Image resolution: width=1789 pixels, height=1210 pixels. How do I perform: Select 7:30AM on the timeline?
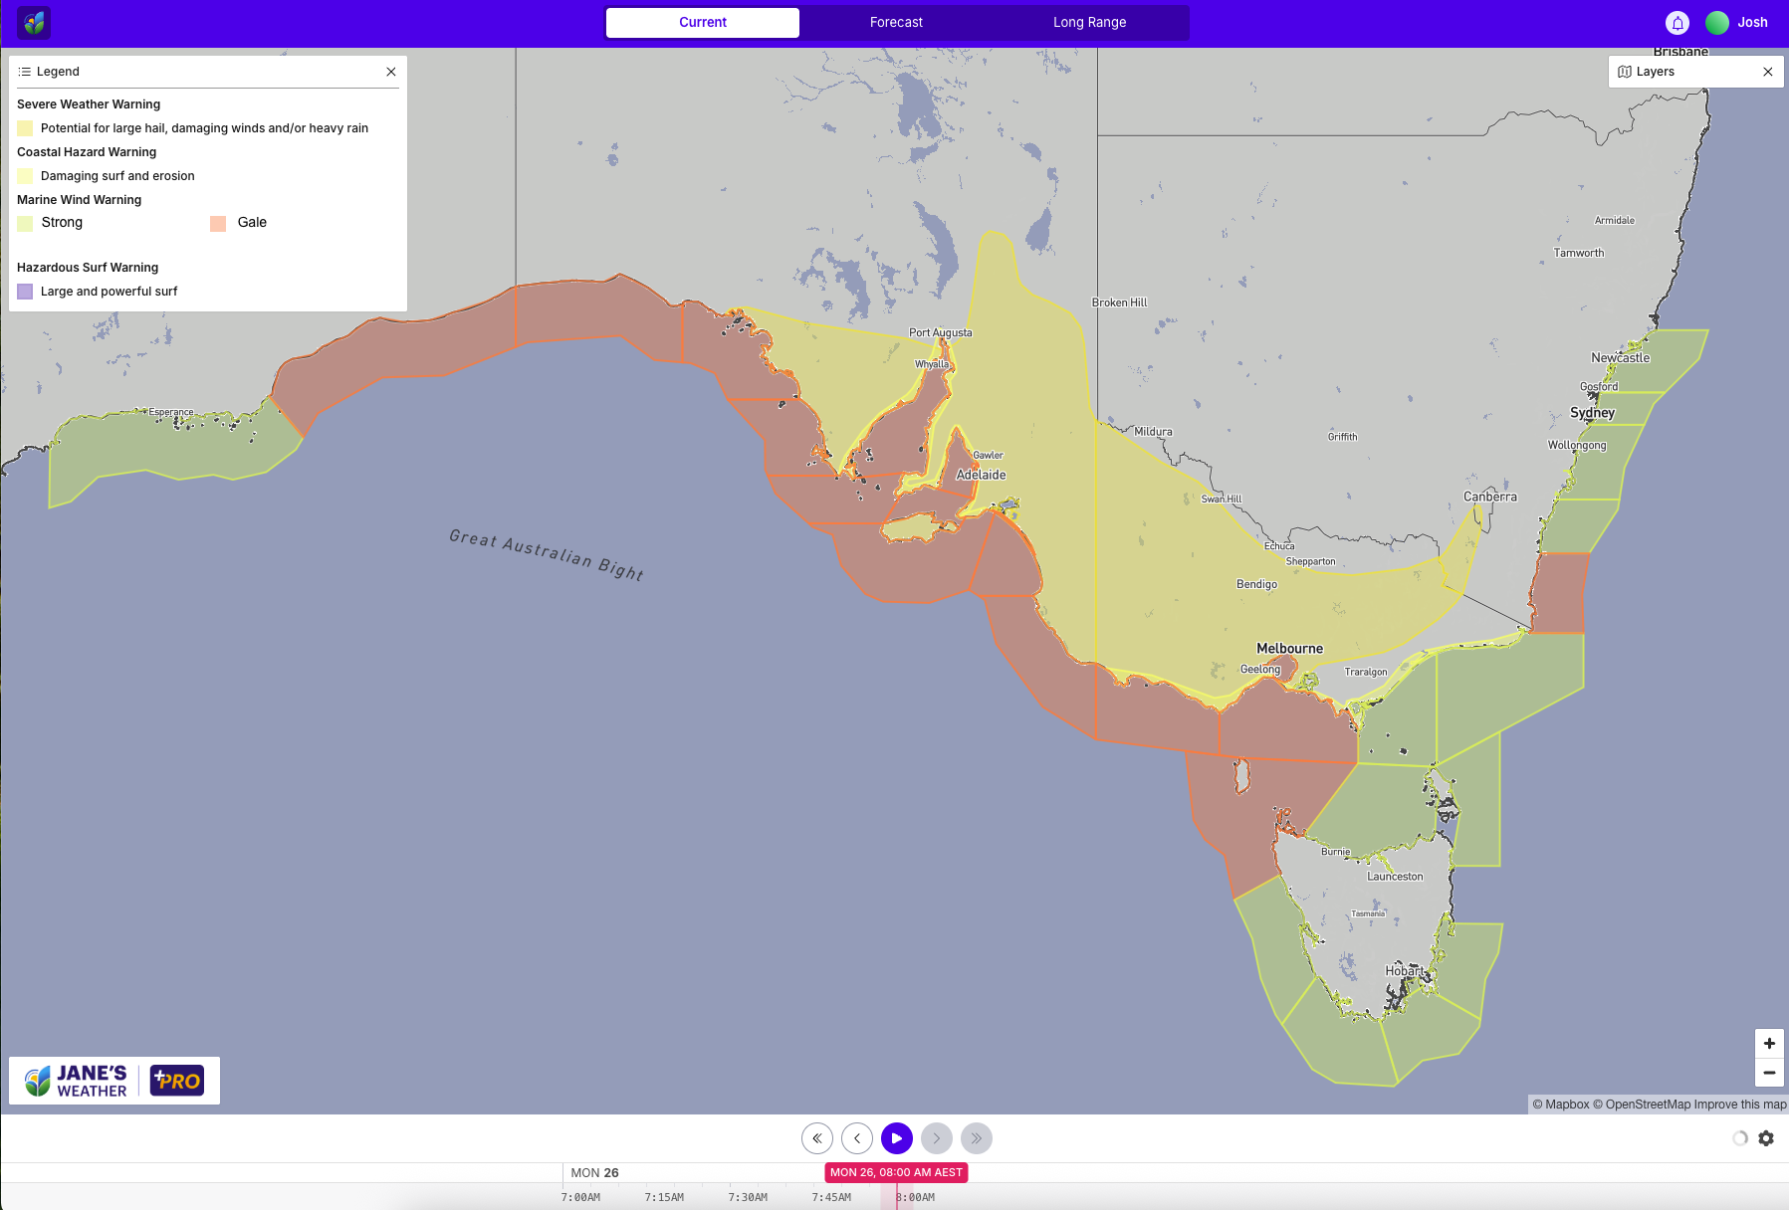pos(748,1197)
